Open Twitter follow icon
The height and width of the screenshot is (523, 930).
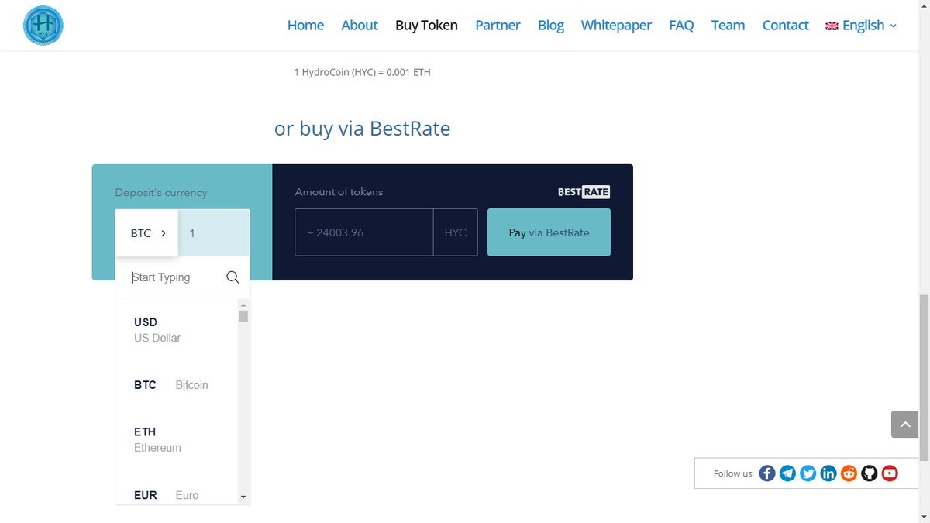(808, 473)
